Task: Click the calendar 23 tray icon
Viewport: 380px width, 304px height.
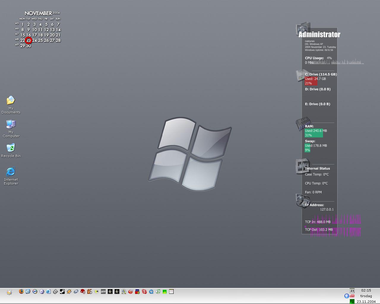Action: click(x=352, y=291)
